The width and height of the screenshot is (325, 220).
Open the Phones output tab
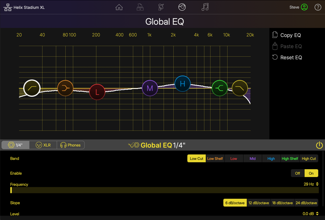71,145
